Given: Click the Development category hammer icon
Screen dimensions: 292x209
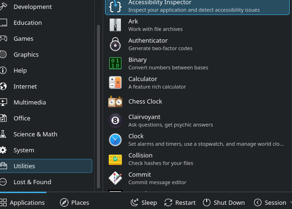Looking at the screenshot, I should point(3,7).
